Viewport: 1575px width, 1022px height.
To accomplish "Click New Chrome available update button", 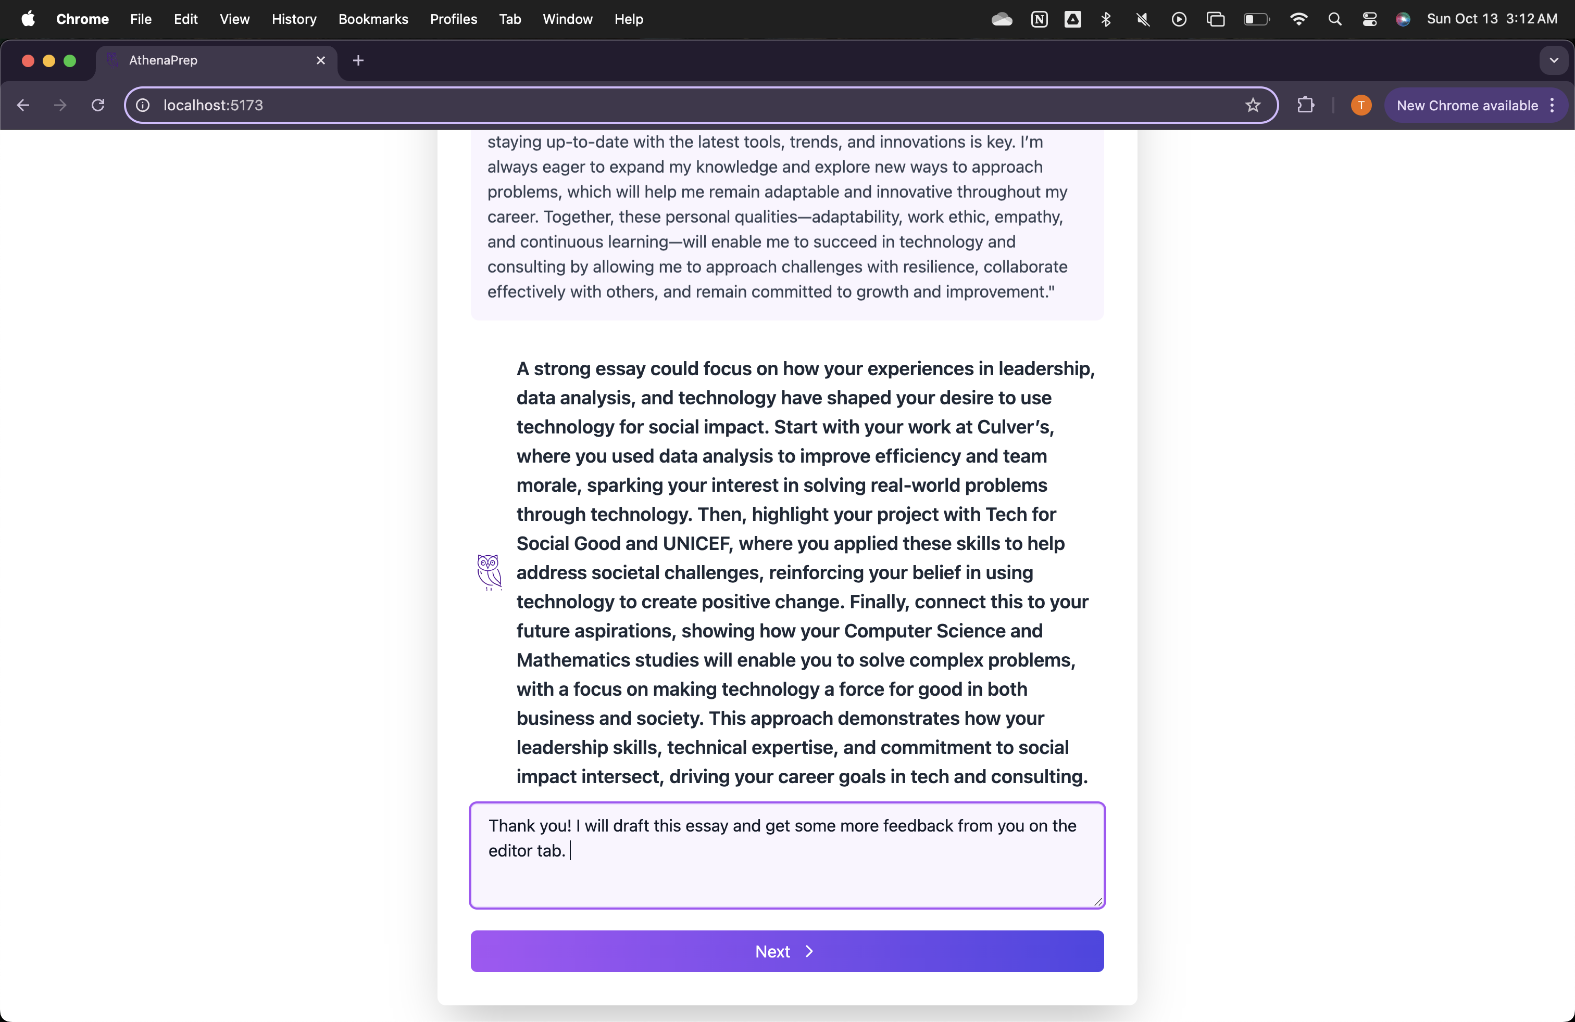I will tap(1467, 105).
